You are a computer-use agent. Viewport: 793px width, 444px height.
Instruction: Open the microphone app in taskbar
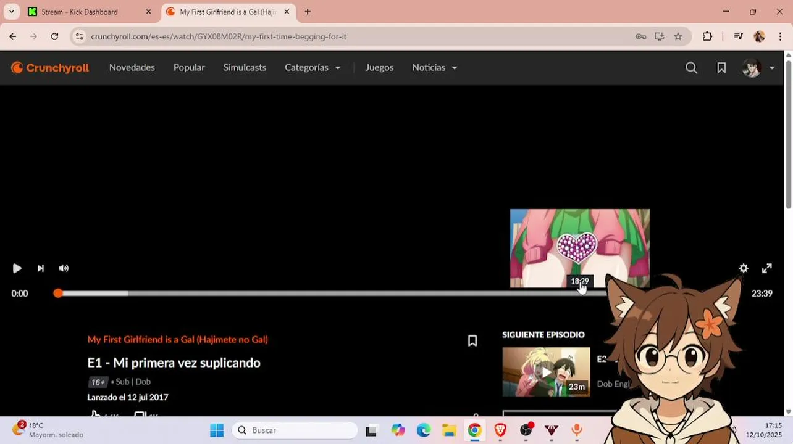pos(577,430)
